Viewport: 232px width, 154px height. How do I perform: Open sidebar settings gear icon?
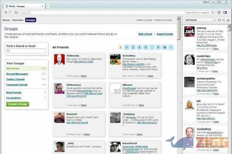click(x=228, y=20)
